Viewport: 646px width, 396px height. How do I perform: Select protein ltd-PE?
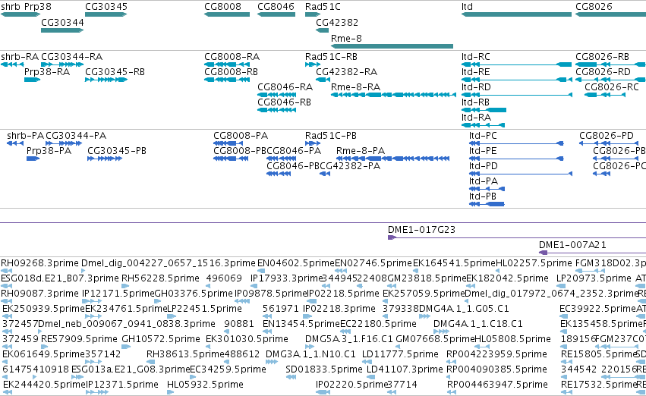tap(516, 158)
